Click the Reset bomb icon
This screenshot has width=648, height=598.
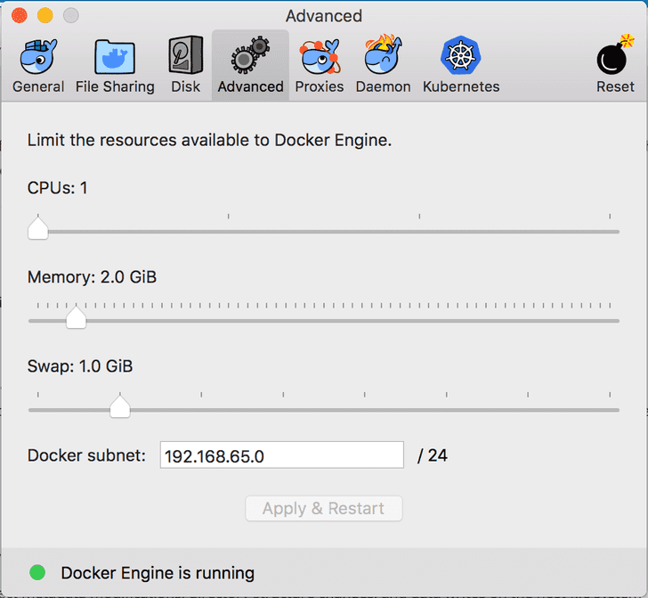[x=615, y=56]
